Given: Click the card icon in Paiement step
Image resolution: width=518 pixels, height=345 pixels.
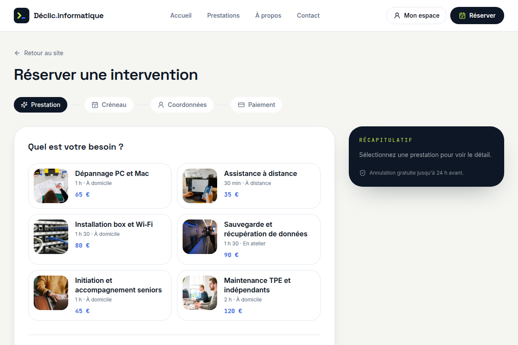Looking at the screenshot, I should click(241, 105).
